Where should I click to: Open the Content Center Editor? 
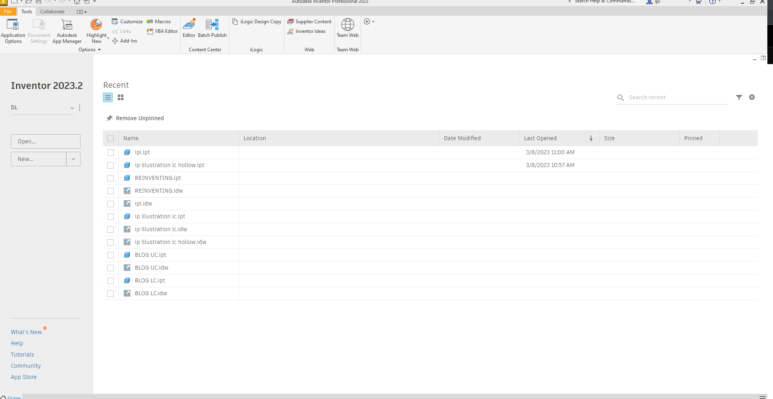[x=189, y=28]
